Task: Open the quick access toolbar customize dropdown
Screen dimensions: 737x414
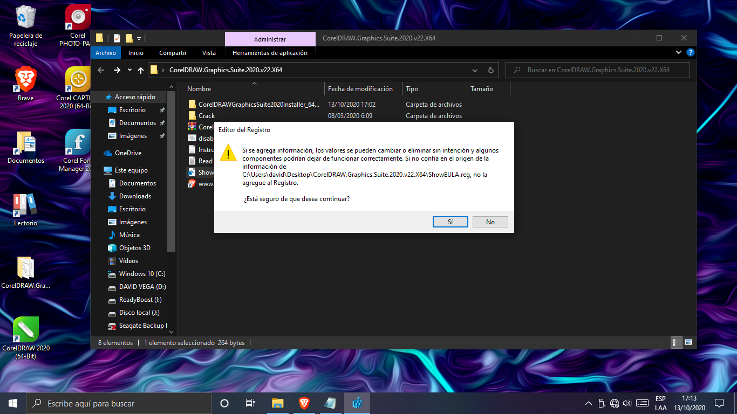Action: click(x=139, y=38)
